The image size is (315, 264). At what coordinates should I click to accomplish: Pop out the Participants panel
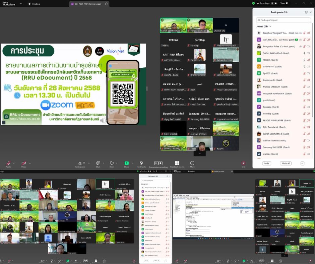306,12
